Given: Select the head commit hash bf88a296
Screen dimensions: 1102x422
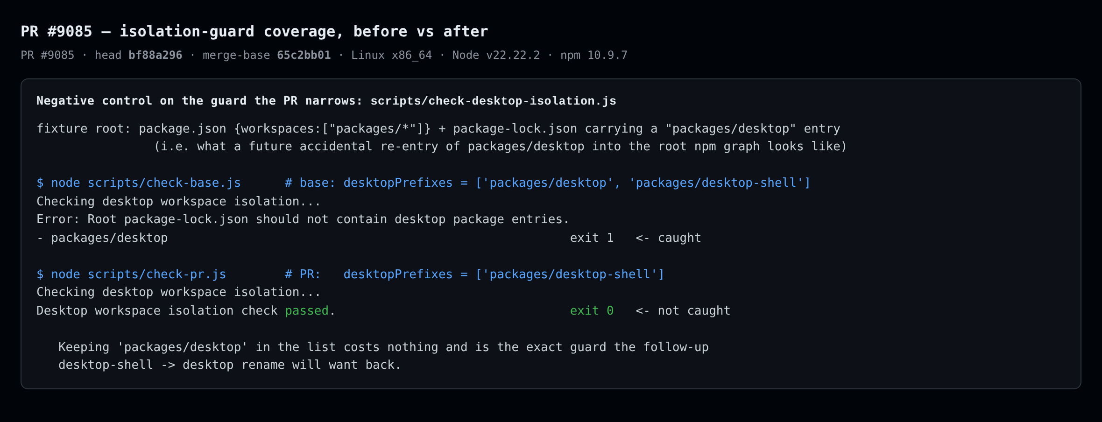Looking at the screenshot, I should tap(155, 55).
